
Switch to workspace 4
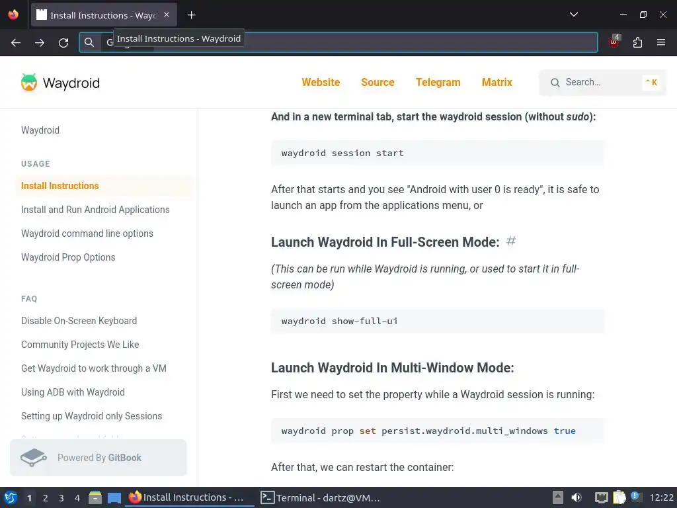(77, 498)
